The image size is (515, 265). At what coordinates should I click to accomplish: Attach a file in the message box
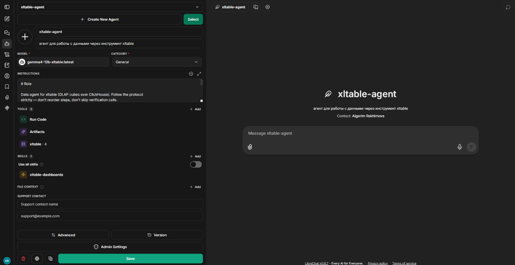click(x=250, y=147)
